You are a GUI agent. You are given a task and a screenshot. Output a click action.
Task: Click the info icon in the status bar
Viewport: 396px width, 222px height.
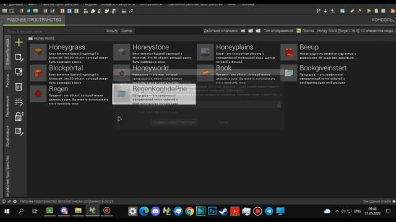pos(4,202)
